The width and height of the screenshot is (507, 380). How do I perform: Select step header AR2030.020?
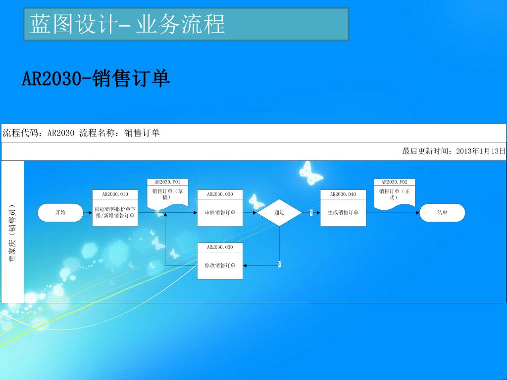(220, 194)
